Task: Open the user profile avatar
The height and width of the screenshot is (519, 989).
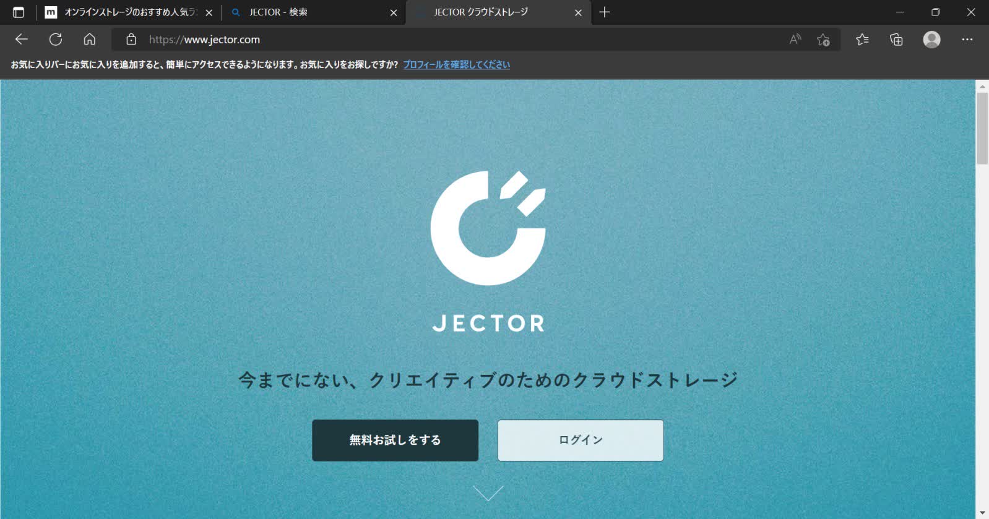Action: point(931,40)
